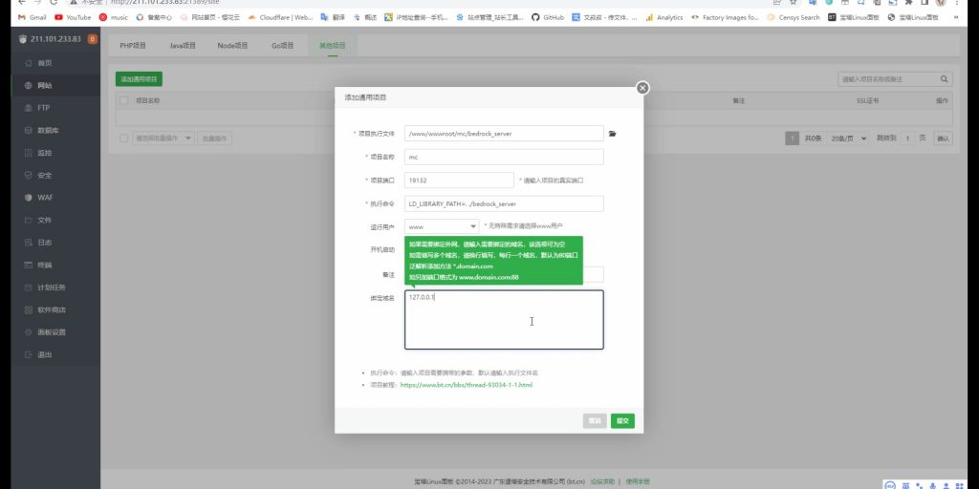Close the add general project dialog
This screenshot has height=489, width=979.
click(x=642, y=88)
